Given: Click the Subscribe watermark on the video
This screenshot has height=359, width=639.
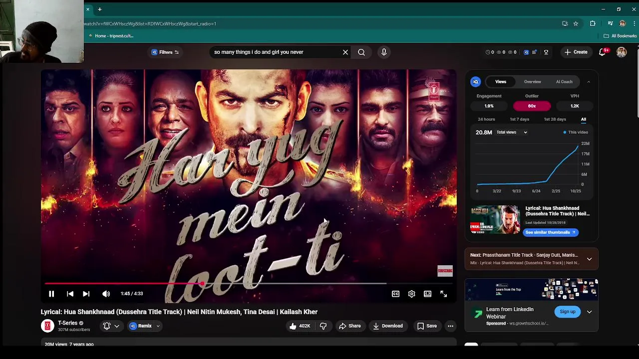Looking at the screenshot, I should 445,271.
